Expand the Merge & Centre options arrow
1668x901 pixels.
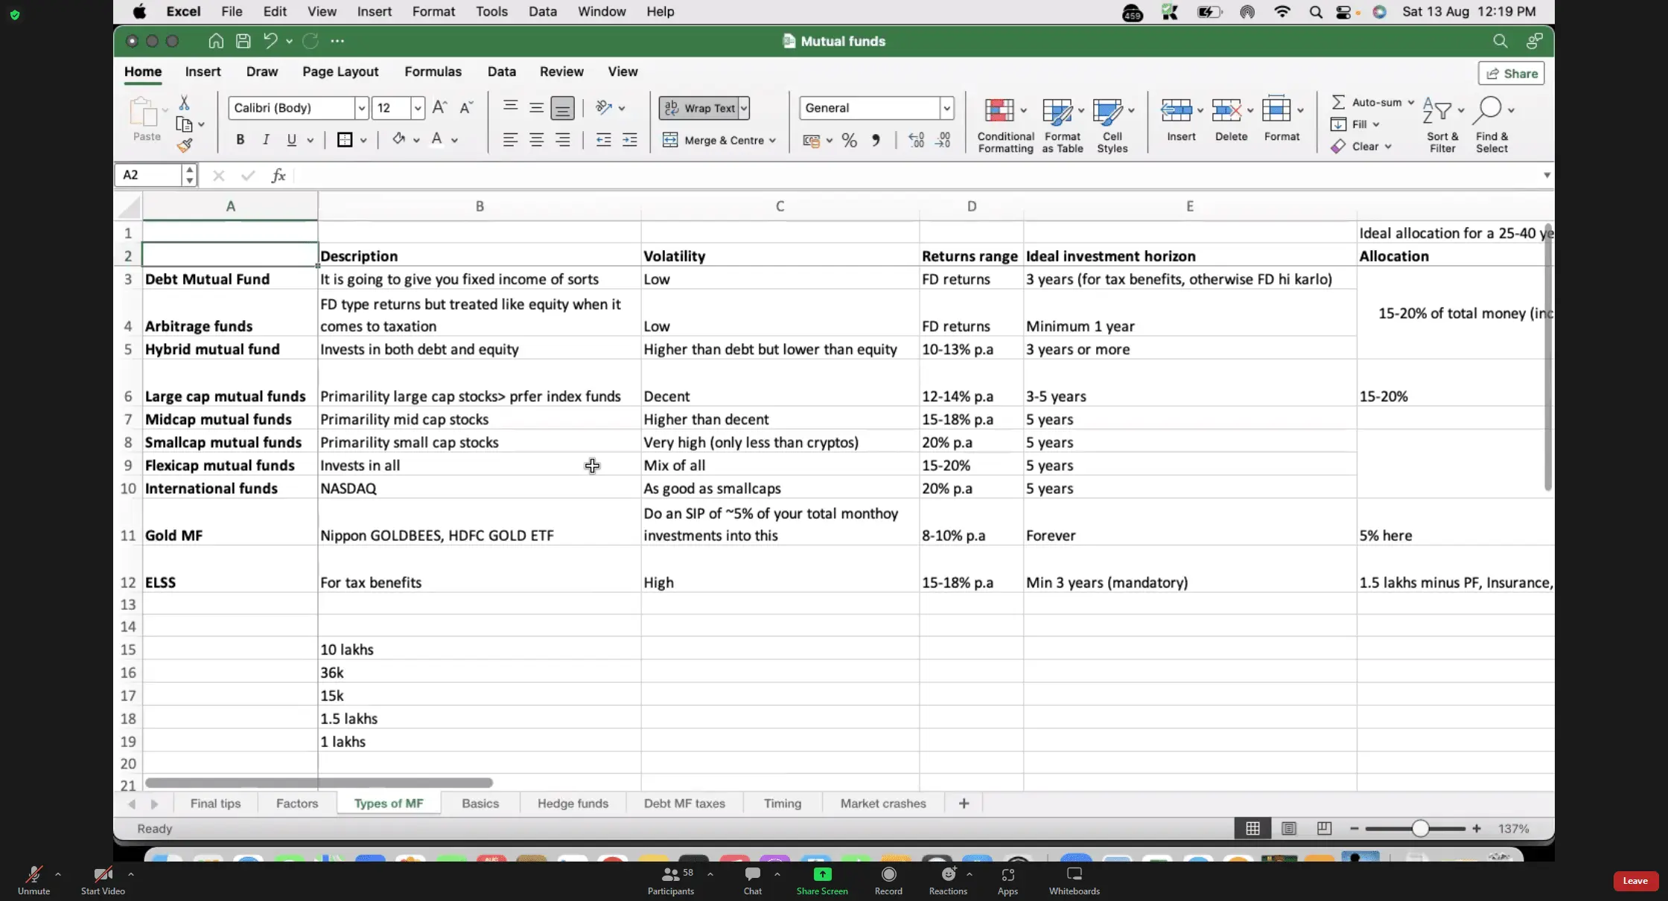click(x=772, y=141)
